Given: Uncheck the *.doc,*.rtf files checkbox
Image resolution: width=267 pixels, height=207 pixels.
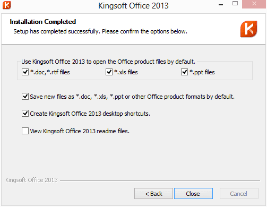Looking at the screenshot, I should [25, 72].
